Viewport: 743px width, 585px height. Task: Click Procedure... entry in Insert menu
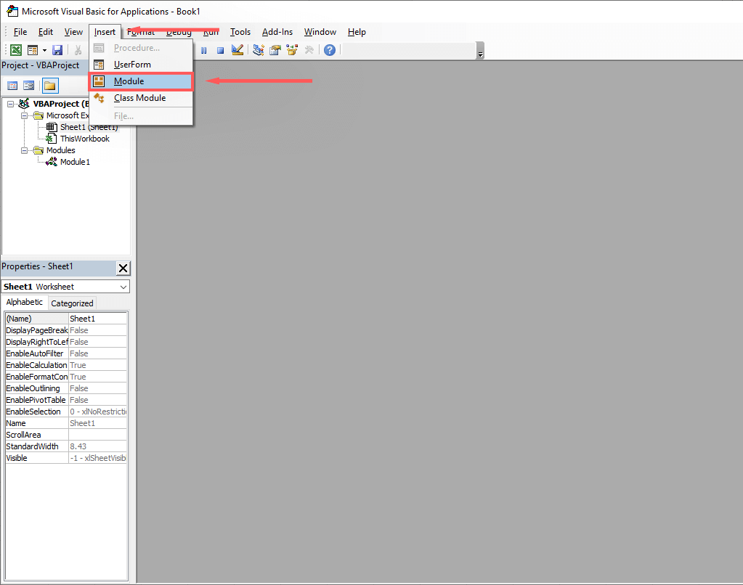point(141,48)
